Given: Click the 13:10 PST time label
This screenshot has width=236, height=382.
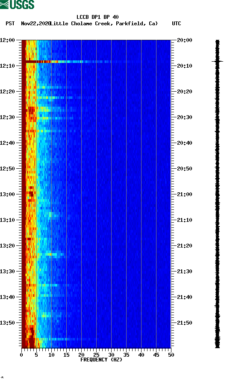Looking at the screenshot, I should [x=7, y=220].
